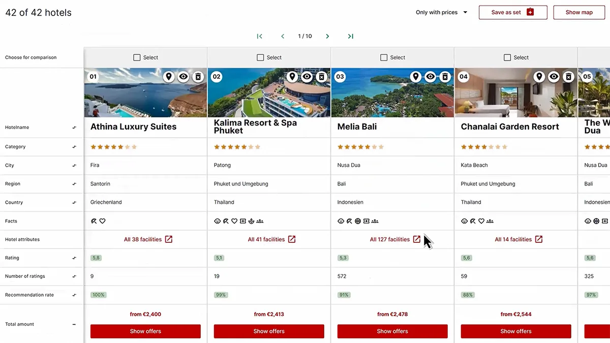Delete Chanalai Garden Resort from comparison
This screenshot has height=343, width=610.
pyautogui.click(x=569, y=77)
